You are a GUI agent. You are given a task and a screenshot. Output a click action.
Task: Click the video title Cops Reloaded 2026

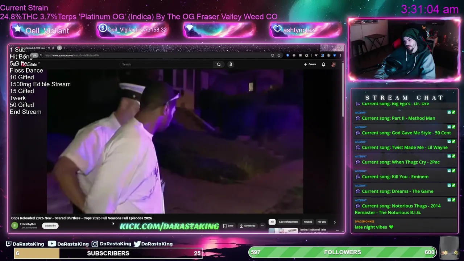(x=82, y=218)
